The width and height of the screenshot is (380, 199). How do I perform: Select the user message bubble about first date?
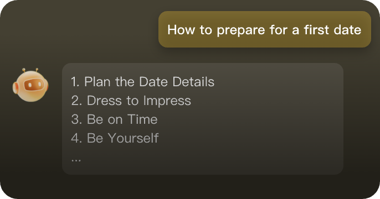pyautogui.click(x=265, y=29)
